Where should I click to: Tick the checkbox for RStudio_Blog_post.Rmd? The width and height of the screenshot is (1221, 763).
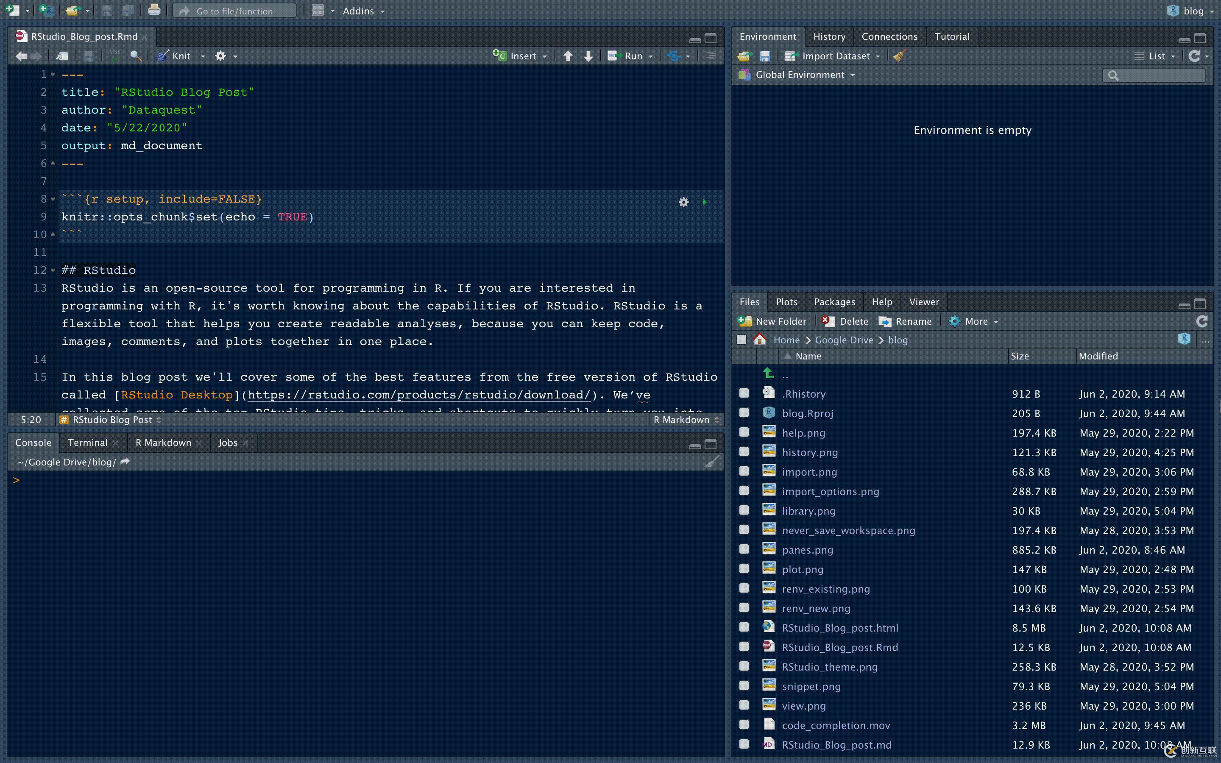pyautogui.click(x=744, y=647)
